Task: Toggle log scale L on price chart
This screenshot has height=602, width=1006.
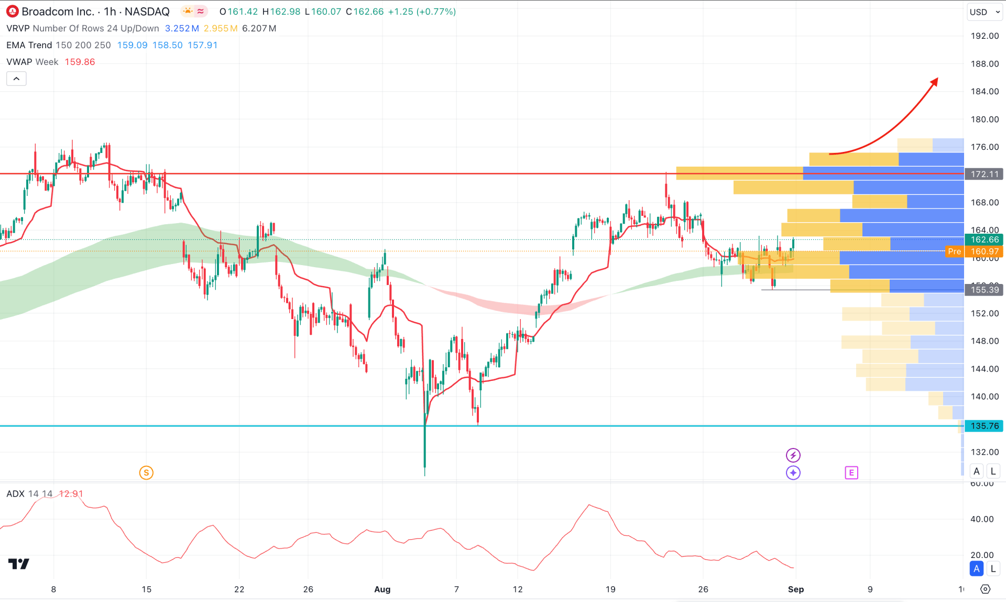Action: click(993, 471)
